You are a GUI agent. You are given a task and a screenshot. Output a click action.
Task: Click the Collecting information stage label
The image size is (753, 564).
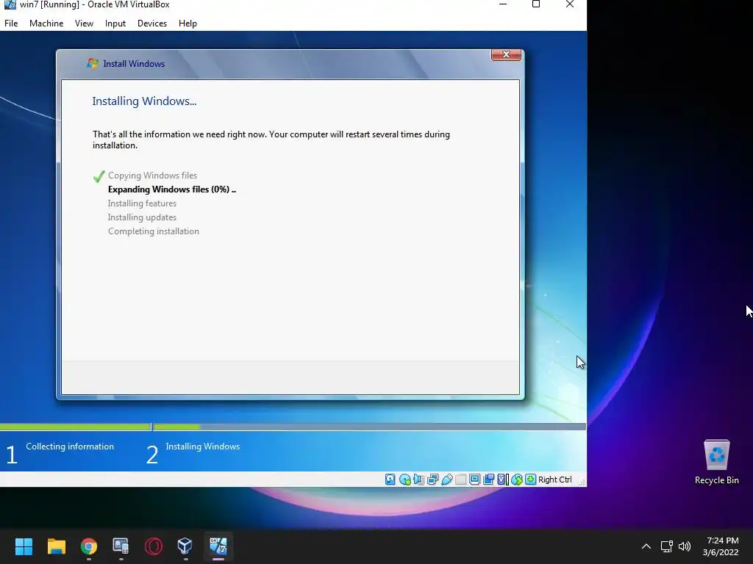pos(70,446)
